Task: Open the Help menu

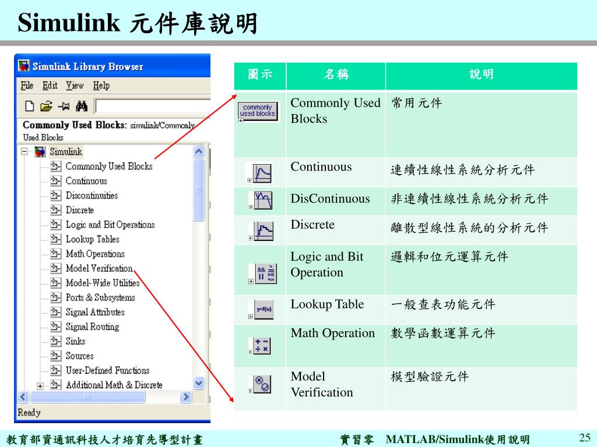Action: pyautogui.click(x=101, y=86)
